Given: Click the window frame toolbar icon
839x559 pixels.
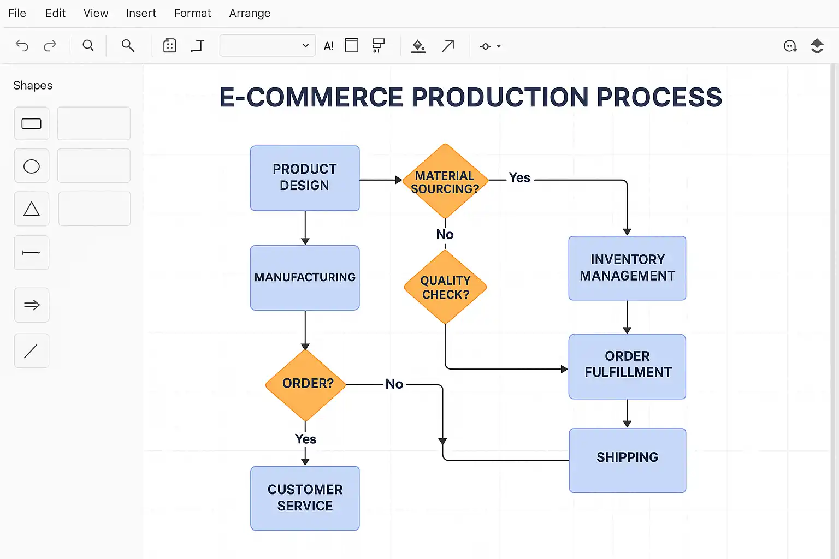Looking at the screenshot, I should click(x=352, y=45).
